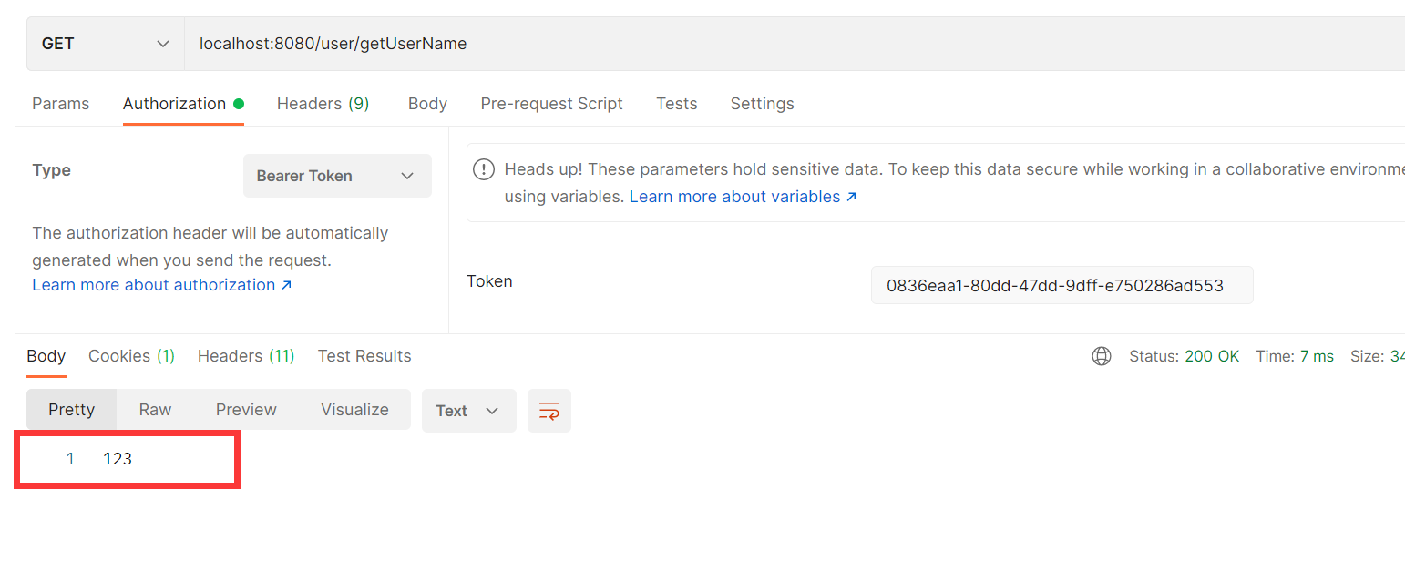This screenshot has height=581, width=1405.
Task: Open the Cookies (1) response tab
Action: coord(130,355)
